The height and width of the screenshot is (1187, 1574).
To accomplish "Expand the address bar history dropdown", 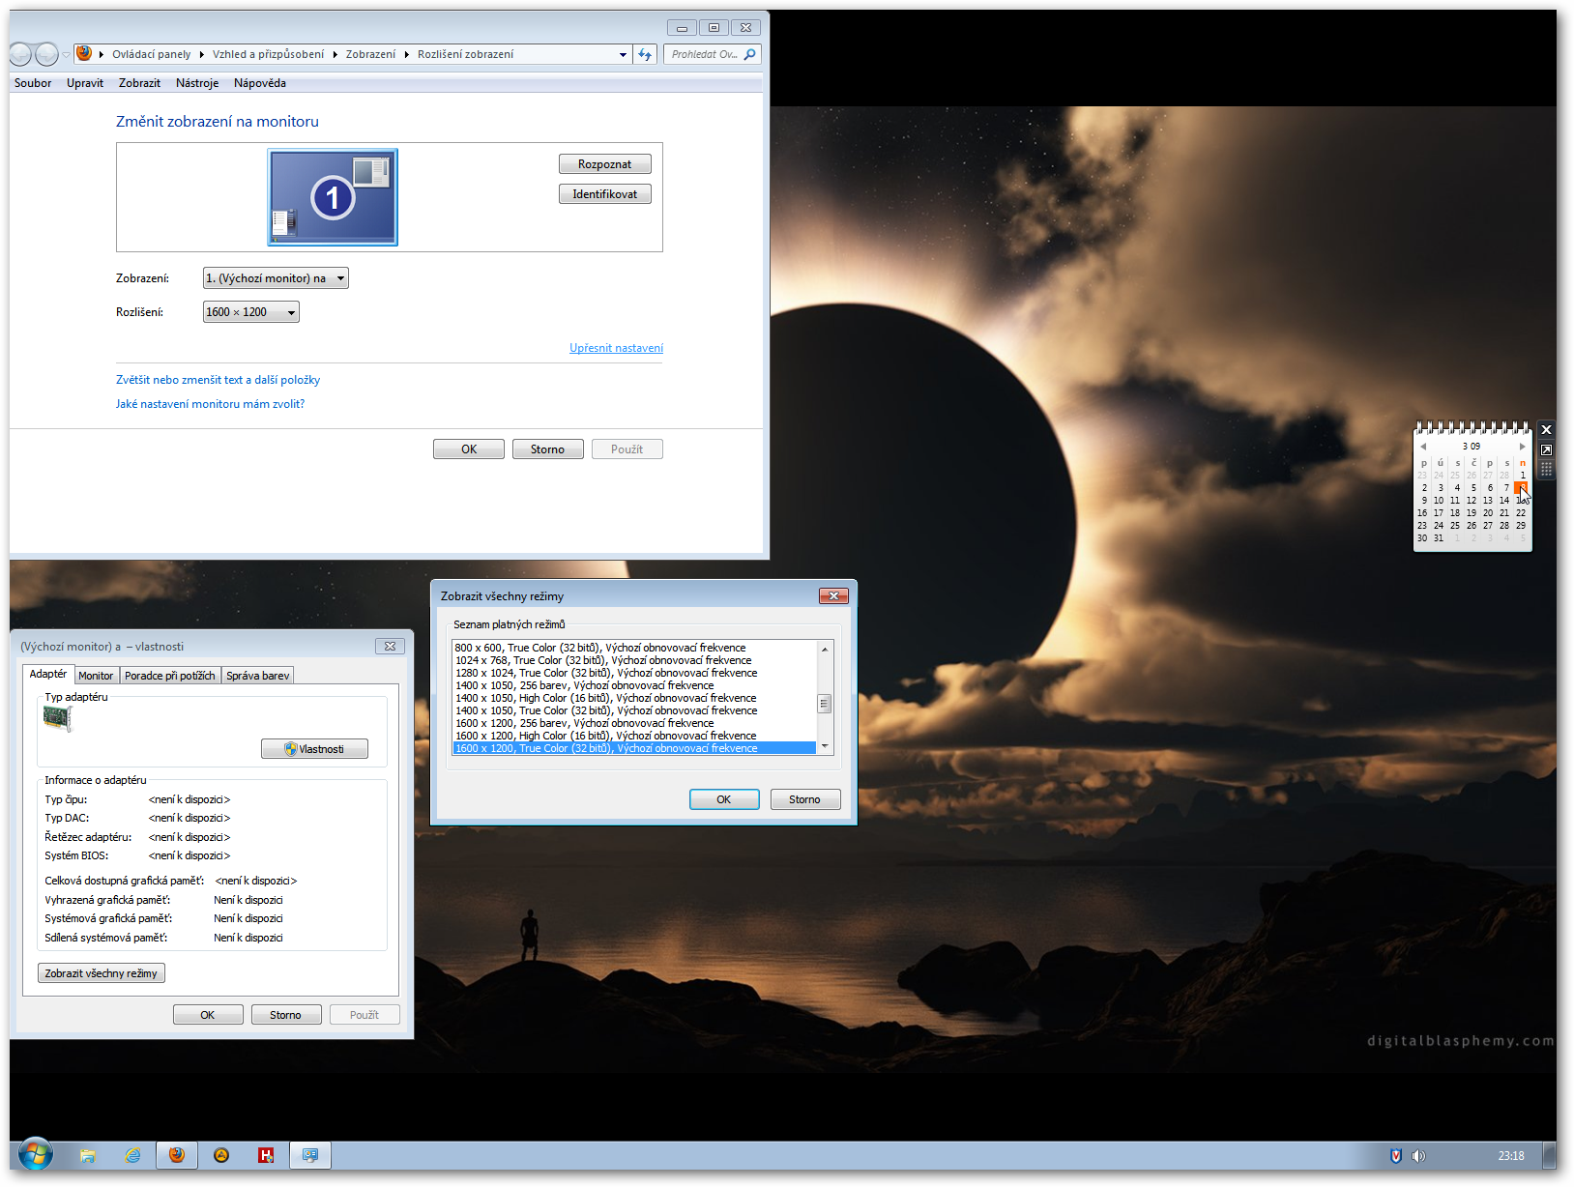I will [624, 55].
